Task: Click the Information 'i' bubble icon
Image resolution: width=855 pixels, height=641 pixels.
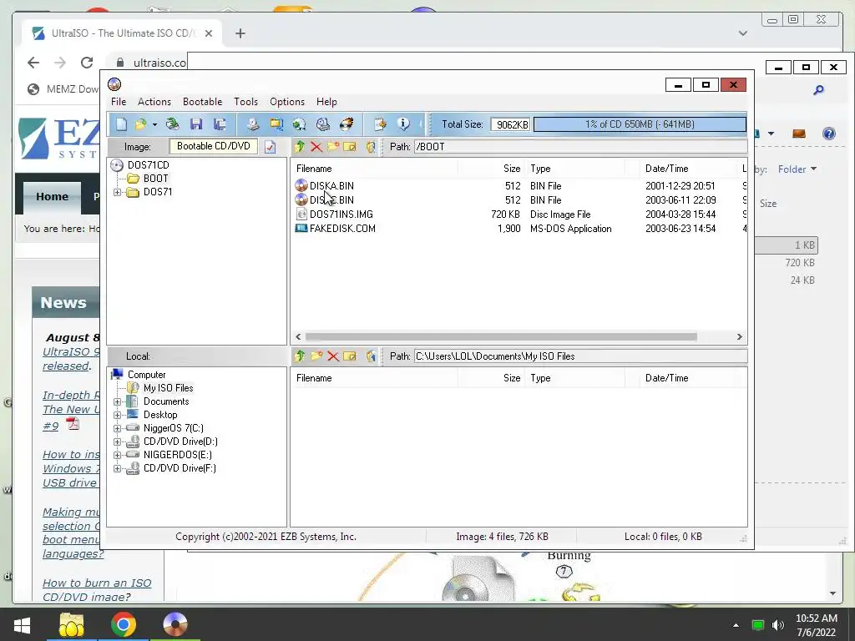Action: click(x=403, y=124)
